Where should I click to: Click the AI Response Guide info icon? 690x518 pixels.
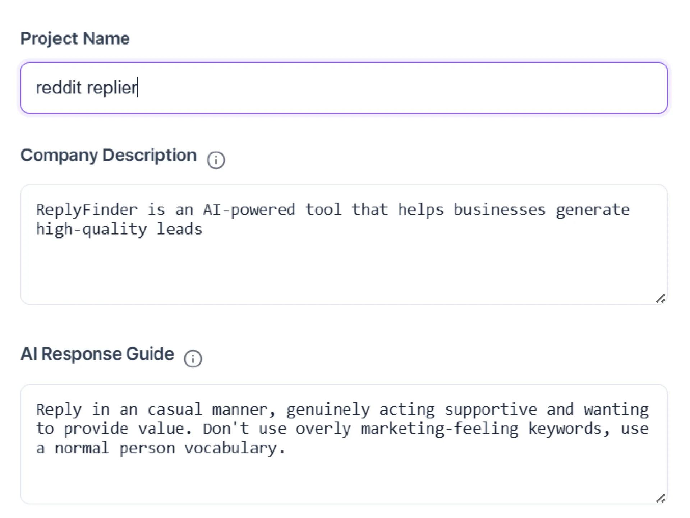point(193,359)
